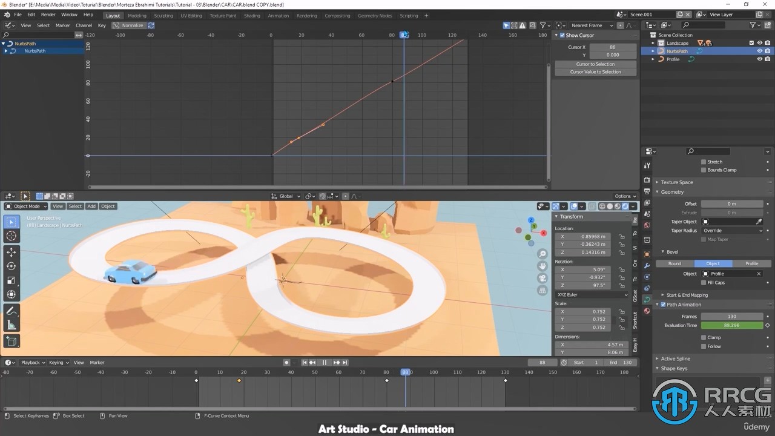The height and width of the screenshot is (436, 775).
Task: Enable the Follow checkbox
Action: click(x=704, y=346)
